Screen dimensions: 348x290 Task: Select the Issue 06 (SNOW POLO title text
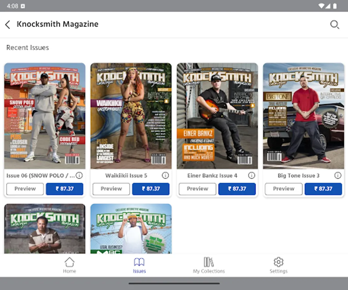click(x=40, y=176)
